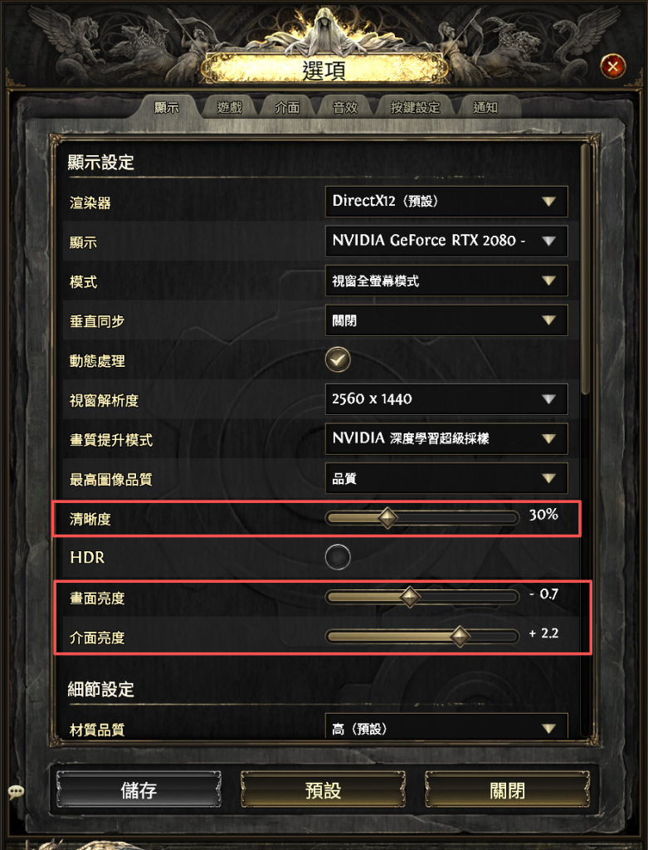Click the 儲存 button

coord(139,790)
